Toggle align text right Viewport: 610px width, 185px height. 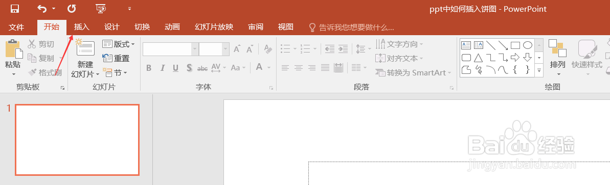coord(311,68)
